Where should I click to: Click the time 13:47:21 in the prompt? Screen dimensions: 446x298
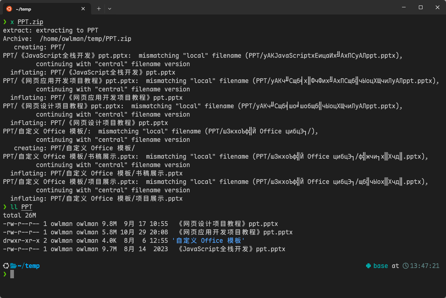(x=425, y=266)
